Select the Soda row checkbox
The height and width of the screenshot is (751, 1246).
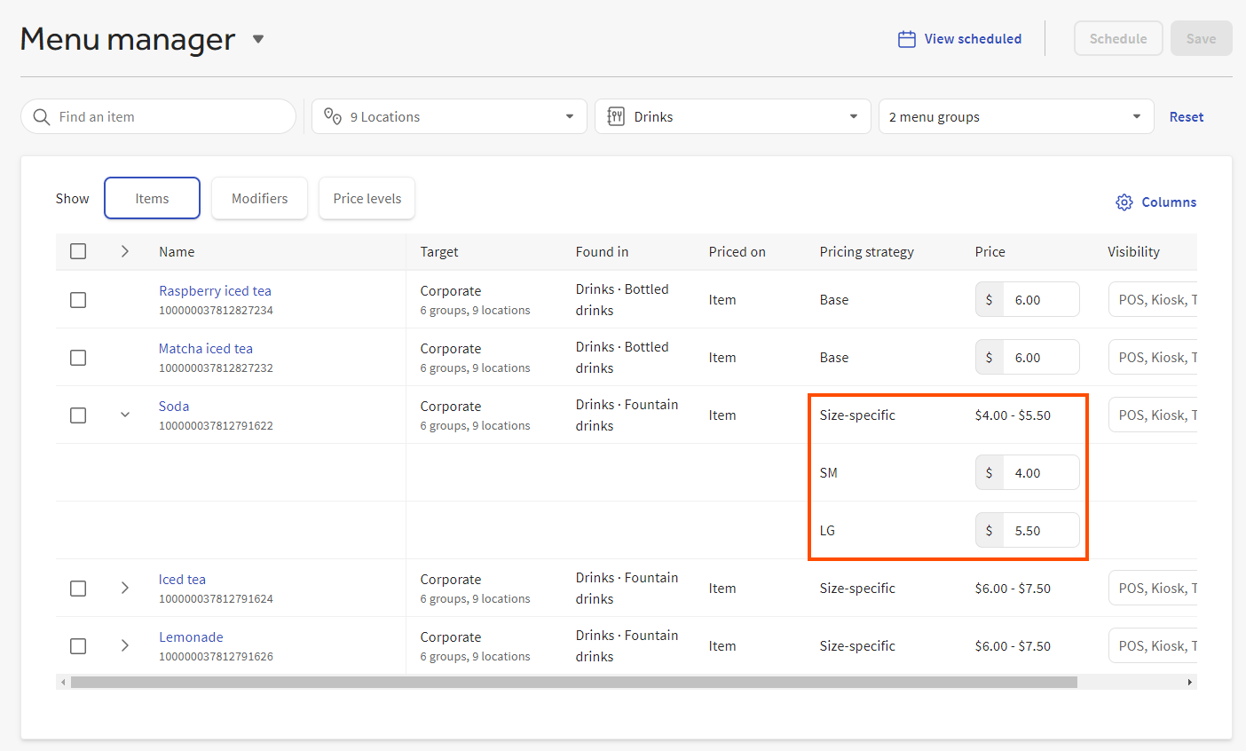pos(78,415)
